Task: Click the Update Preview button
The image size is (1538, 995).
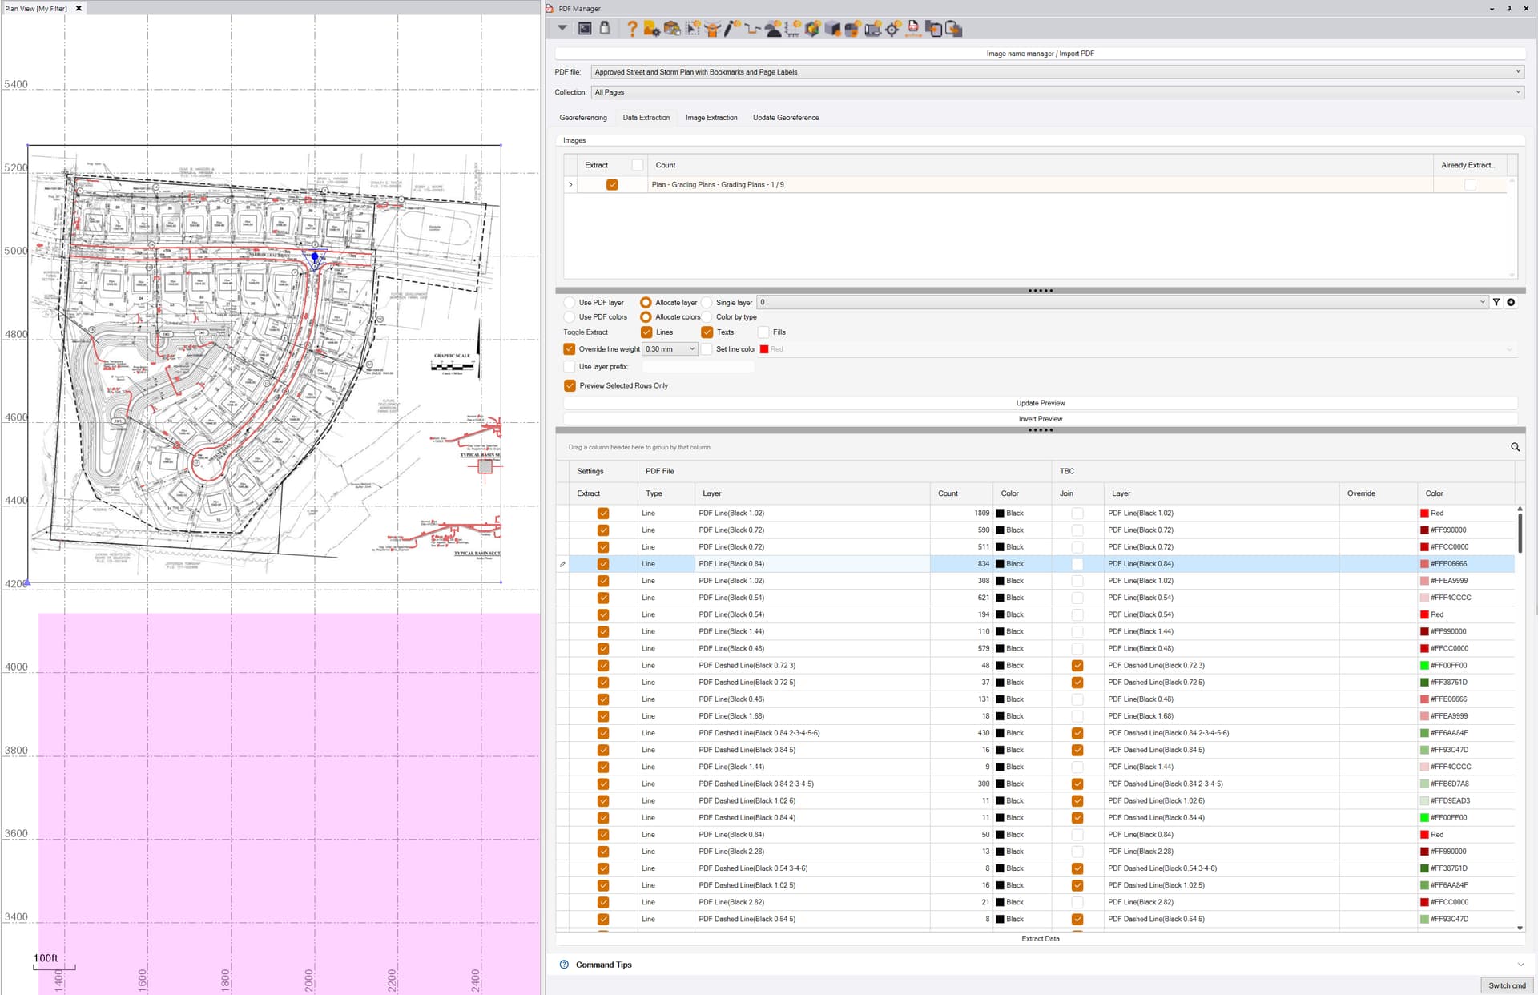Action: click(x=1040, y=403)
